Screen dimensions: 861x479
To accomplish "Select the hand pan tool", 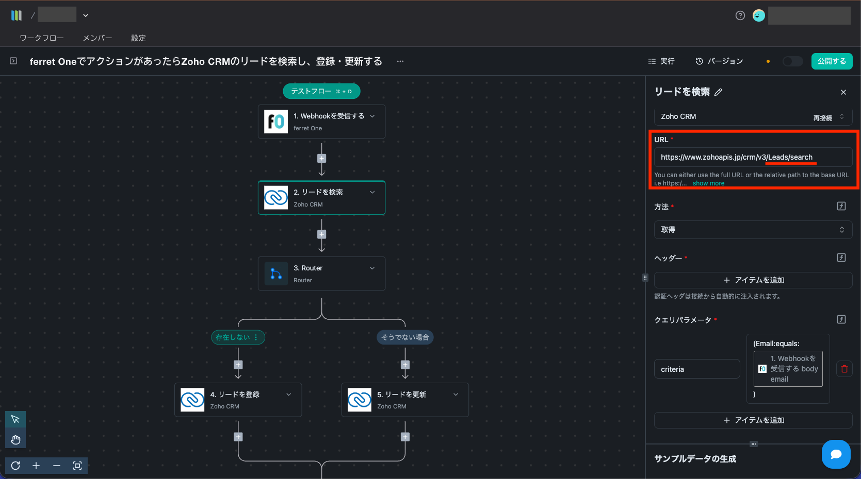I will pos(15,439).
